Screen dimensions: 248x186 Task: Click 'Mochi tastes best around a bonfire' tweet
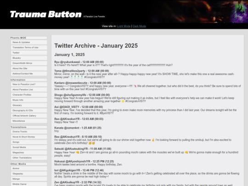point(88,164)
